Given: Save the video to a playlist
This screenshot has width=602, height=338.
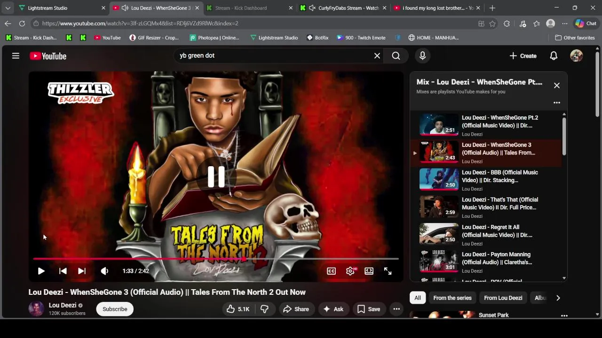Looking at the screenshot, I should 369,309.
